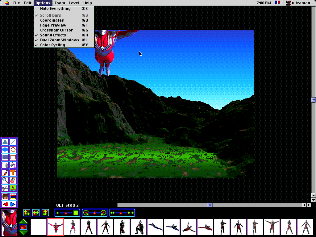This screenshot has height=237, width=316.
Task: Click the large current stamp preview image
Action: (x=9, y=222)
